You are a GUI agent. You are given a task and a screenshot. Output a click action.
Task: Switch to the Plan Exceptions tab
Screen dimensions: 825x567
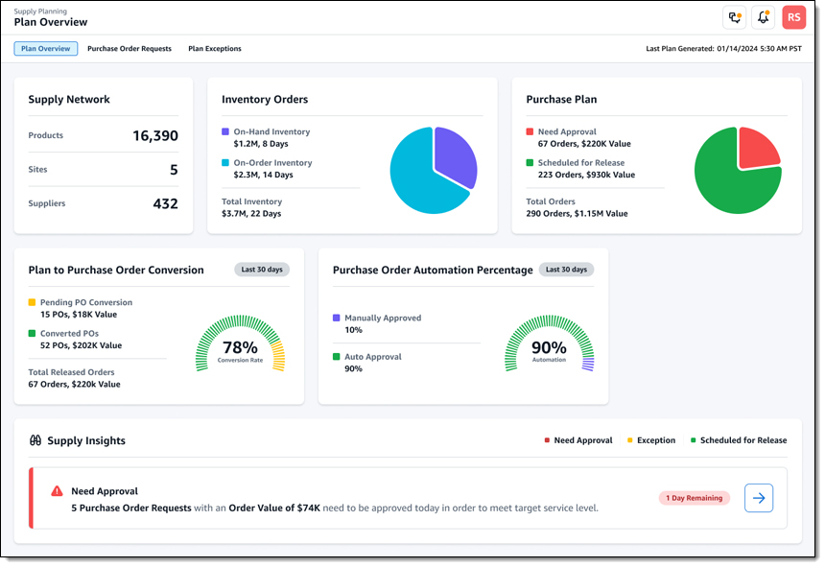coord(215,48)
